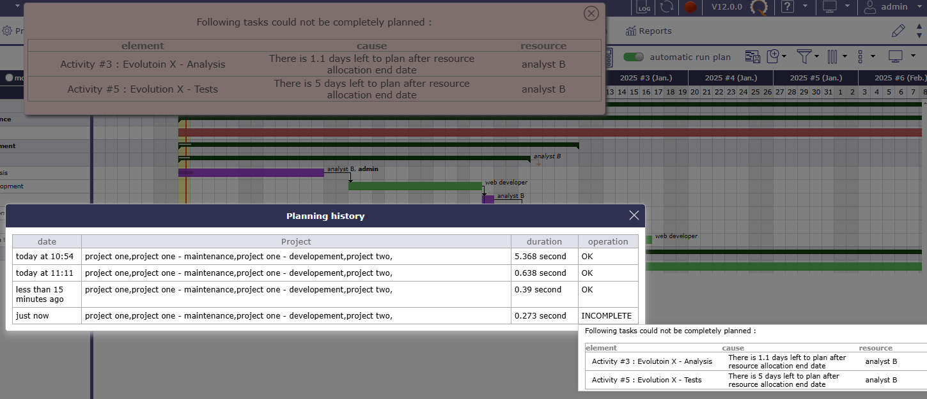Click the help question mark icon
The width and height of the screenshot is (927, 399).
(788, 7)
